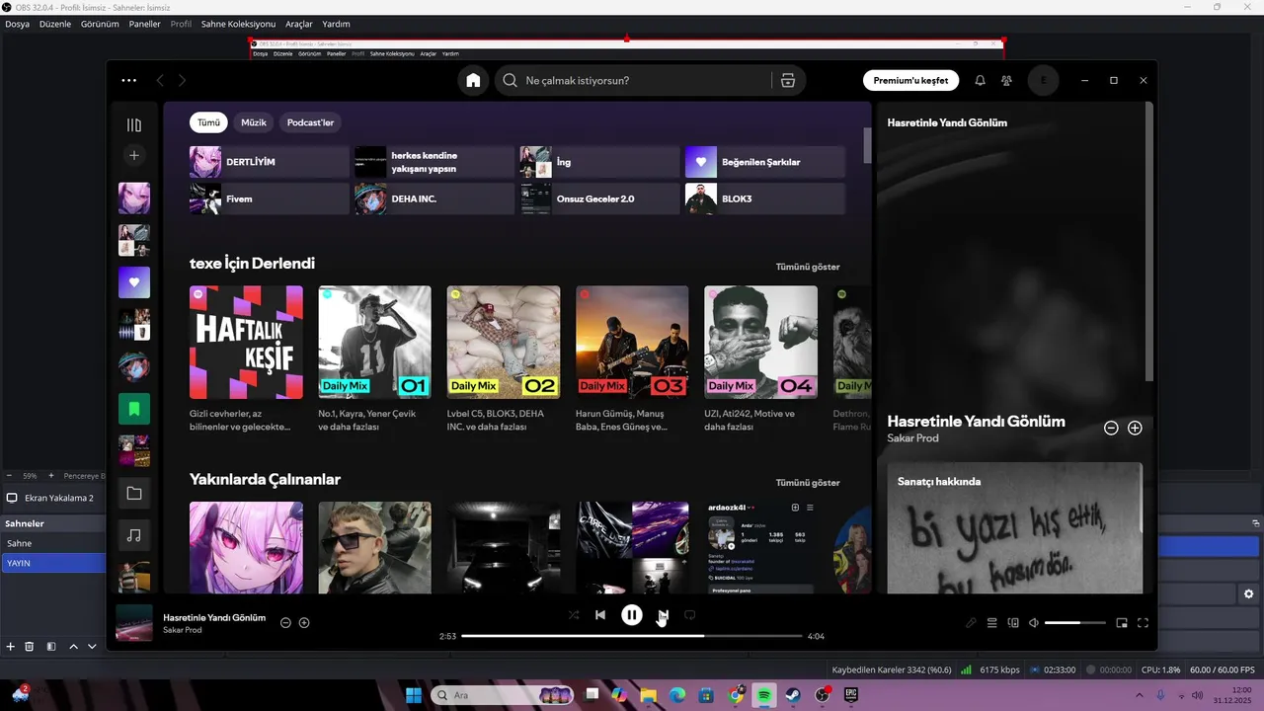The image size is (1264, 711).
Task: Click Tümünü göster for Yakınlarda Çalınanlar
Action: (808, 483)
